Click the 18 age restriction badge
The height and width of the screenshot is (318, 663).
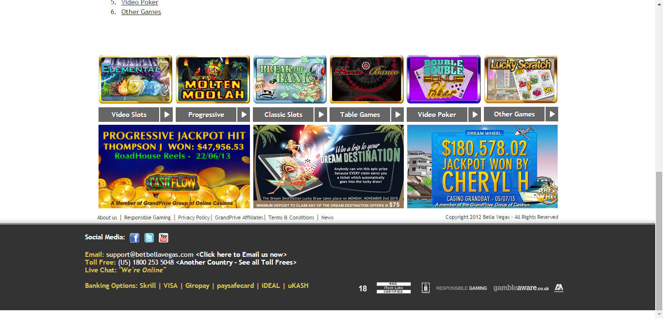[363, 288]
